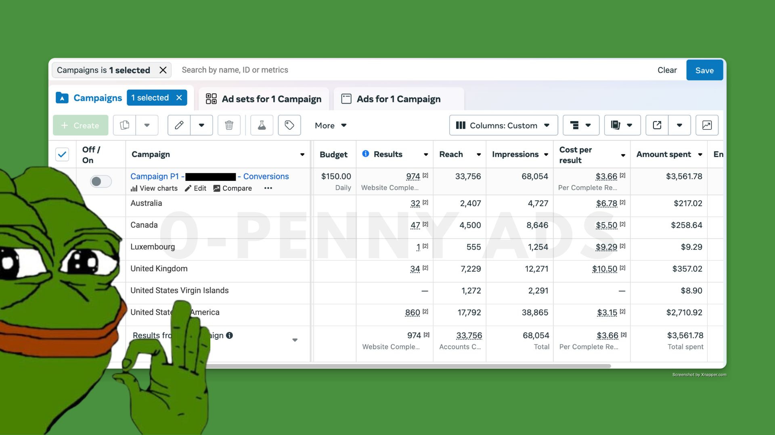Viewport: 775px width, 435px height.
Task: Open the breakdown dropdown
Action: pyautogui.click(x=581, y=125)
